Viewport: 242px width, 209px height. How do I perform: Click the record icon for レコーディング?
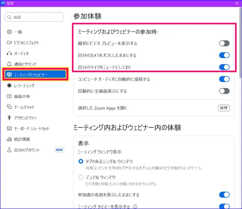pyautogui.click(x=9, y=86)
